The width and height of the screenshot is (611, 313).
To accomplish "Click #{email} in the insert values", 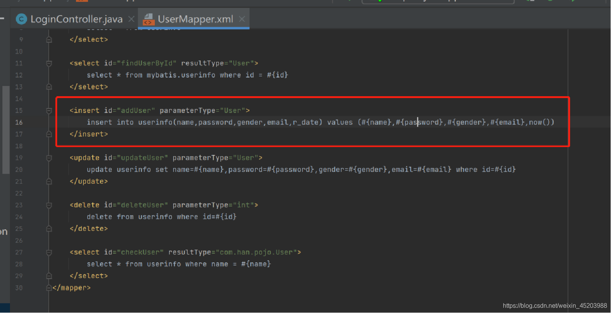I will (x=508, y=122).
